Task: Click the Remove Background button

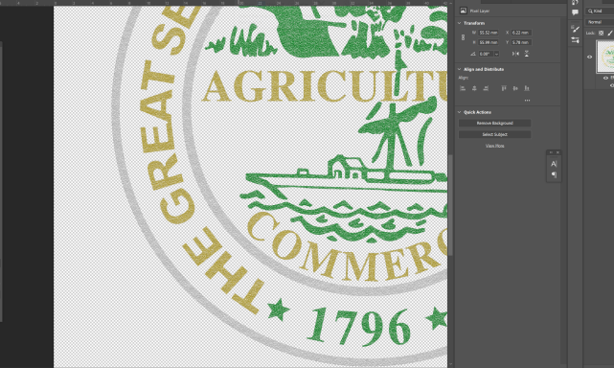Action: 494,123
